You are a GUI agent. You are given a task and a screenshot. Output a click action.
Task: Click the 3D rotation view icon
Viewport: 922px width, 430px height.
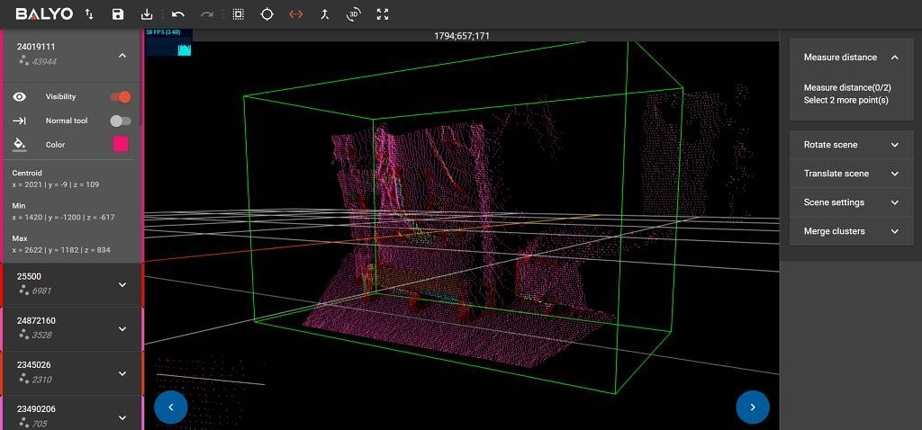click(353, 14)
